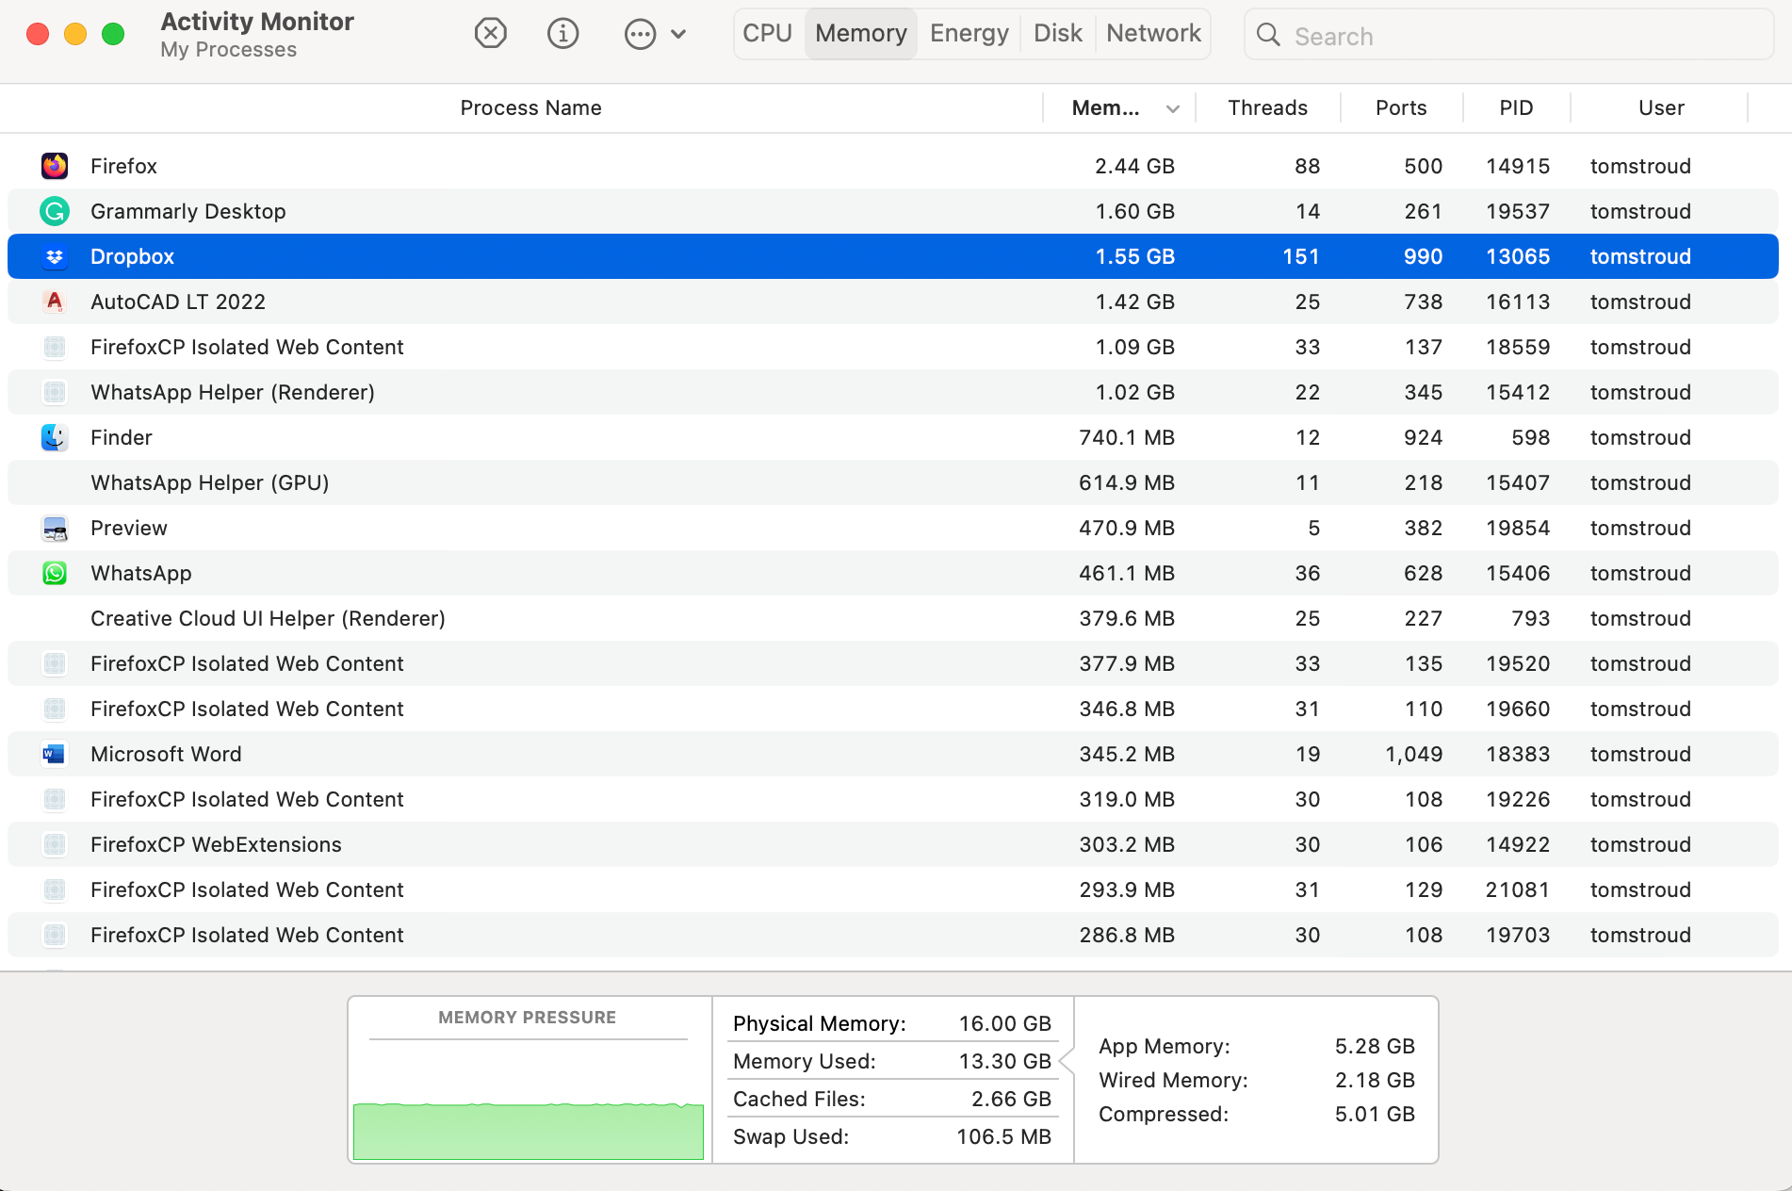Click the Physical Memory 16.00 GB entry
The image size is (1792, 1191).
pyautogui.click(x=891, y=1023)
